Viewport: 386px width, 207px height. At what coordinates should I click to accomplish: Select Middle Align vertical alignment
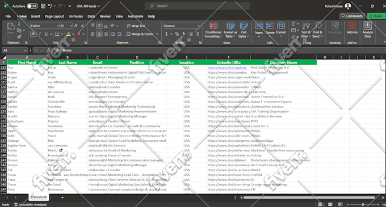point(99,26)
